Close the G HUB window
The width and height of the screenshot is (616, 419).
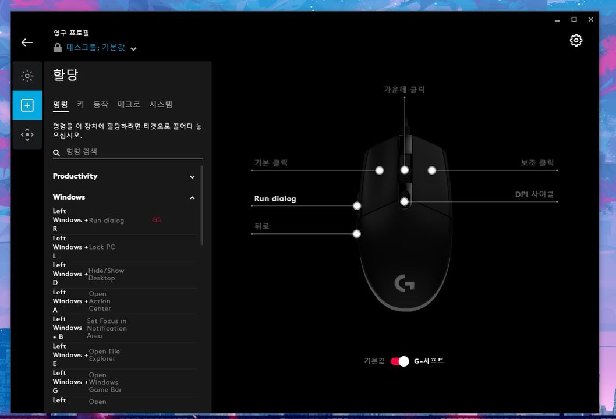(590, 20)
